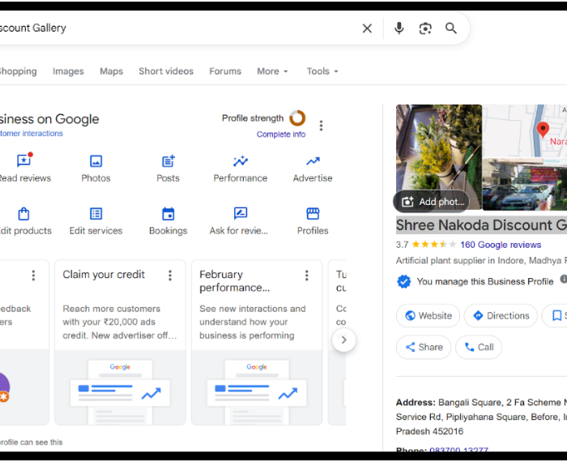The image size is (567, 462).
Task: Expand the More search filters dropdown
Action: point(272,71)
